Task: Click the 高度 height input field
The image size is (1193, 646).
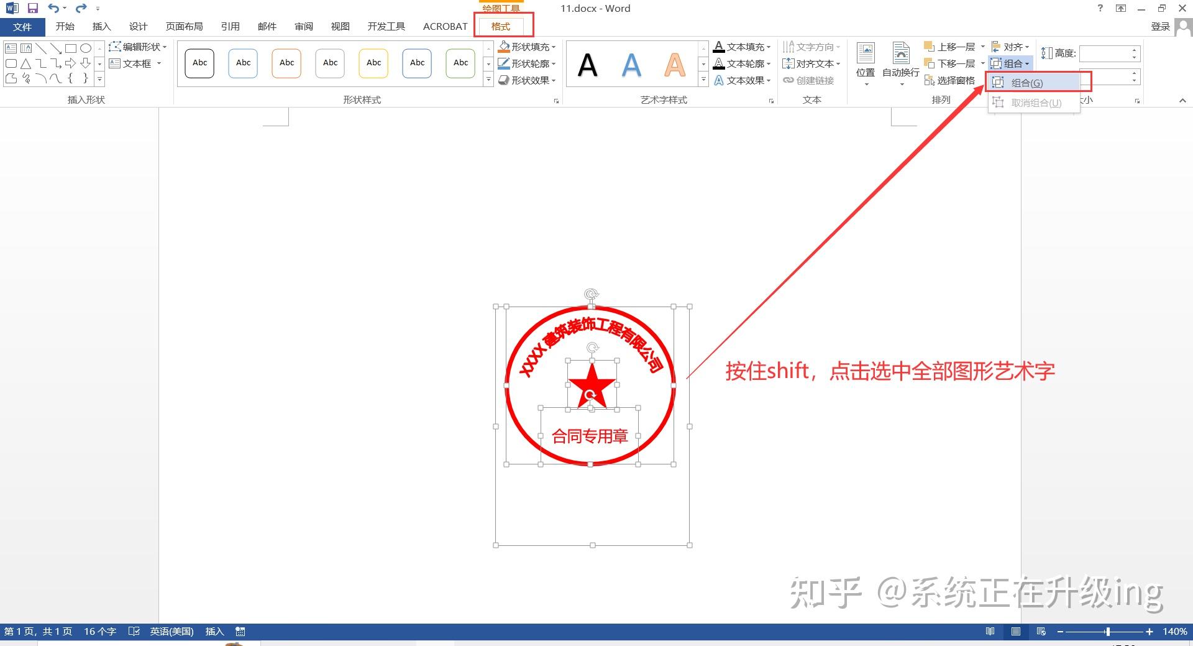Action: [1105, 53]
